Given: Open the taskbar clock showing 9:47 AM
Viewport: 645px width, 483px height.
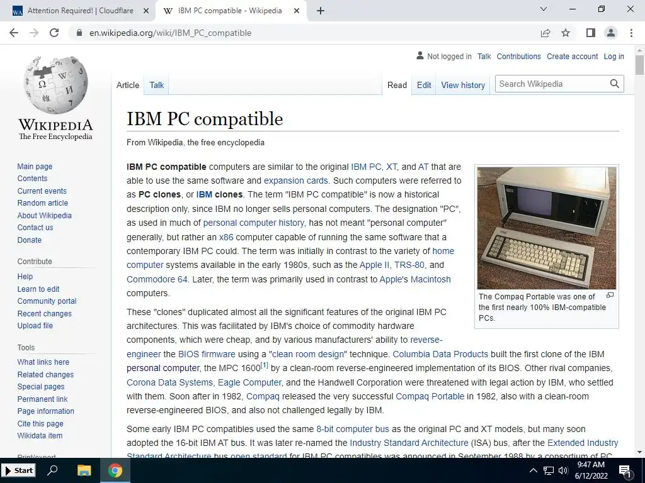Looking at the screenshot, I should click(591, 470).
